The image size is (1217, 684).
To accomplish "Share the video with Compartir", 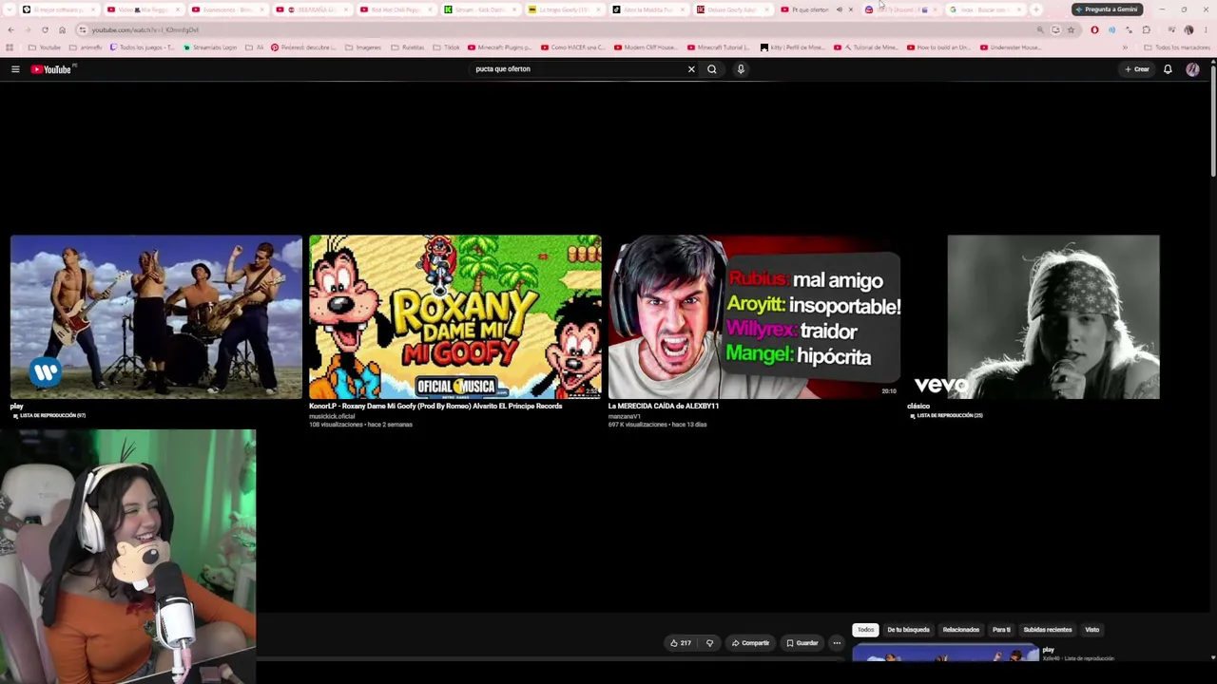I will [x=750, y=643].
